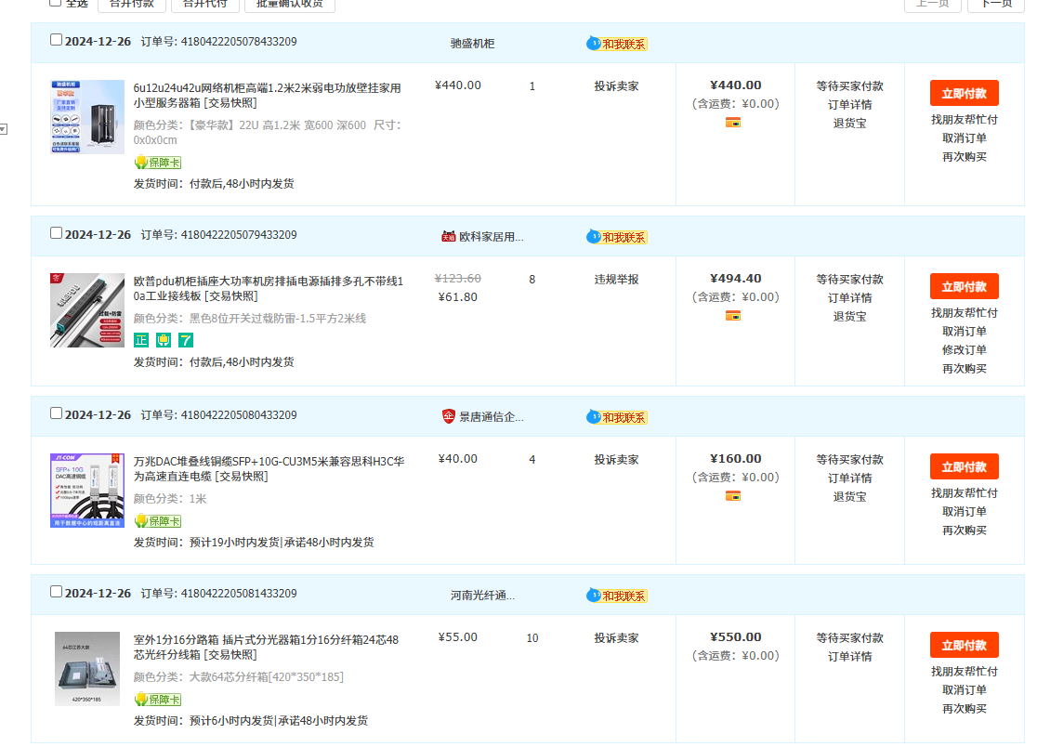Click the credit card icon under ¥160.00 total
1037x747 pixels.
[733, 496]
